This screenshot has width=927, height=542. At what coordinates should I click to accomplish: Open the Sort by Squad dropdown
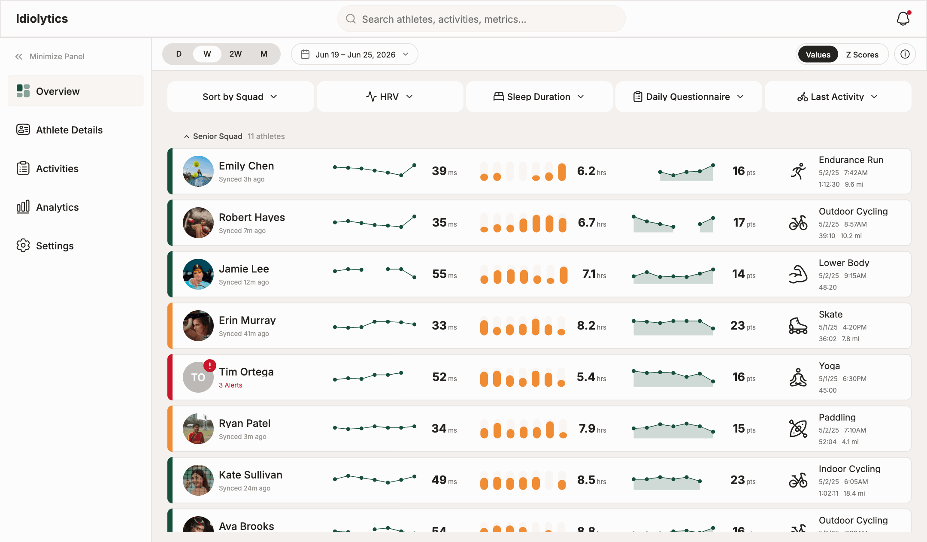pos(240,97)
